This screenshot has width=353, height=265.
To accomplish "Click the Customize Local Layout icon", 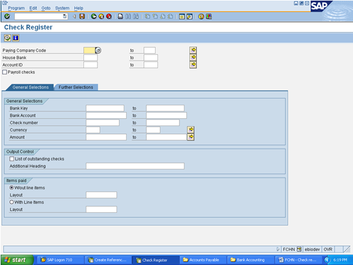I will click(209, 17).
